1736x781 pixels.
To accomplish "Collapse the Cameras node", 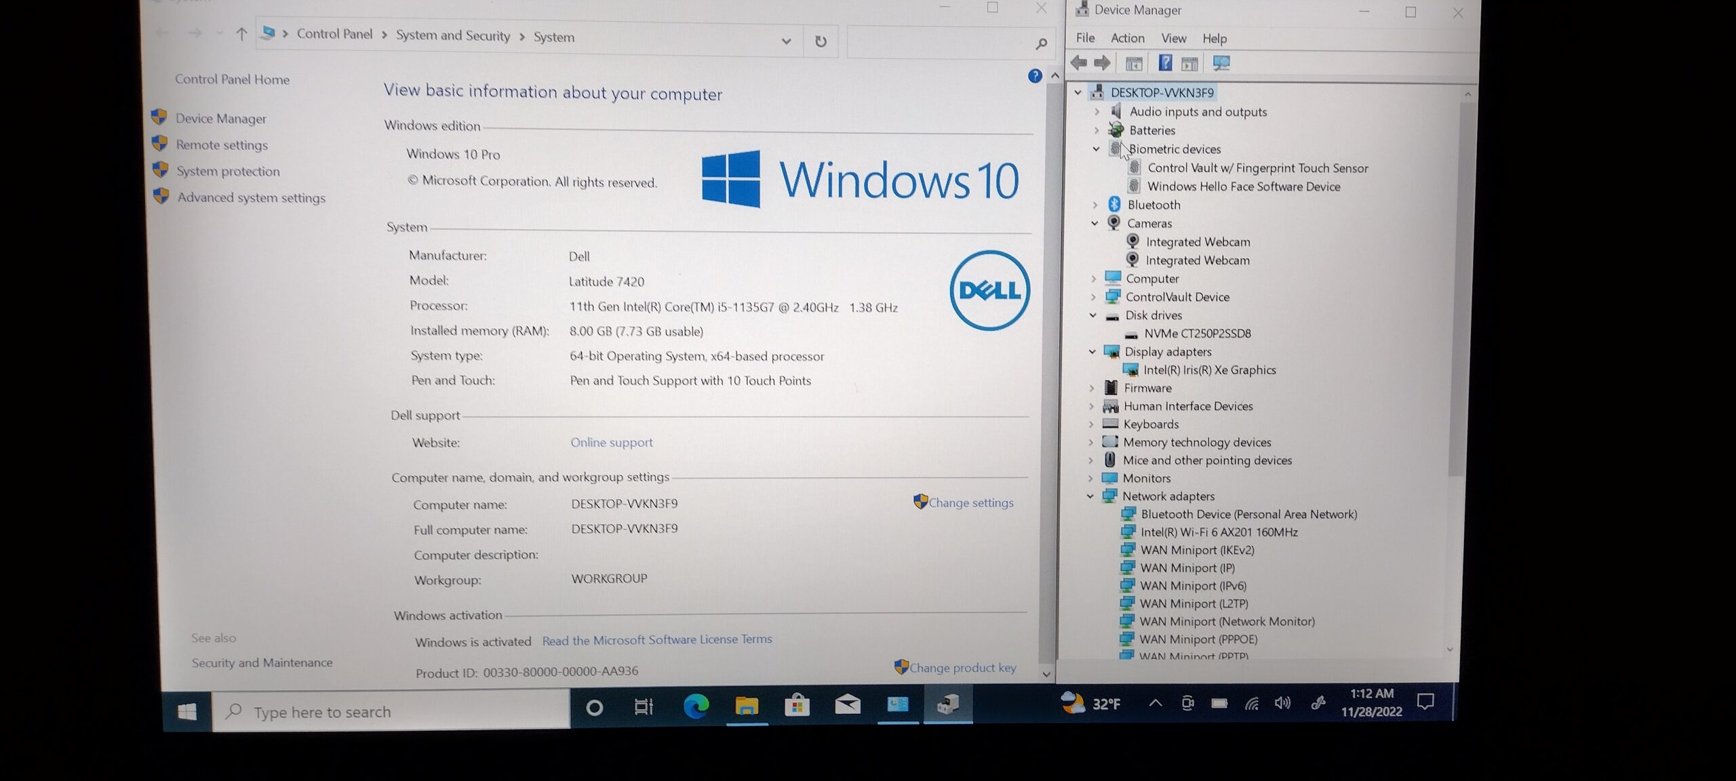I will click(x=1094, y=223).
